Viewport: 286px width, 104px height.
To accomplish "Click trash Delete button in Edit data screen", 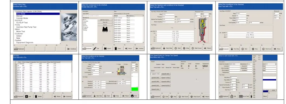I will pos(38,96).
